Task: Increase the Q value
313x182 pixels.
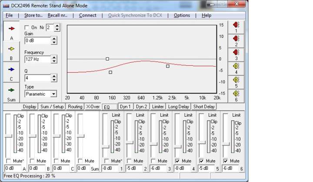Action: click(54, 76)
